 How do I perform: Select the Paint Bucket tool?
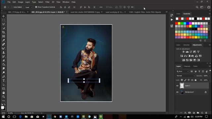4,64
